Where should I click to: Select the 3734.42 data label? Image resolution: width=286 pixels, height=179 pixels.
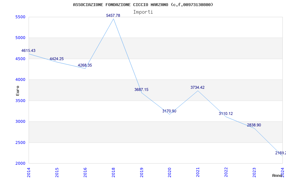click(198, 87)
